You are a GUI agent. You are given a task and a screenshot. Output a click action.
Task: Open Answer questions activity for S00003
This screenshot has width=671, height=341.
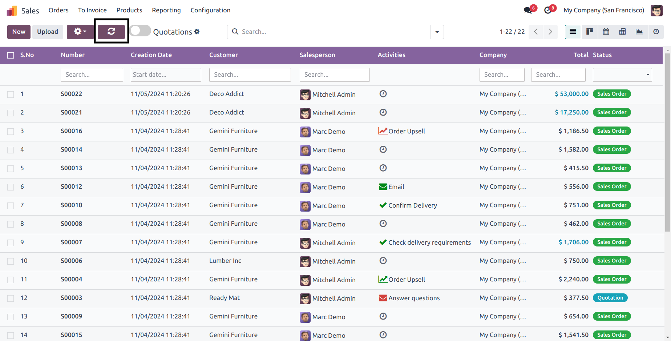coord(409,298)
